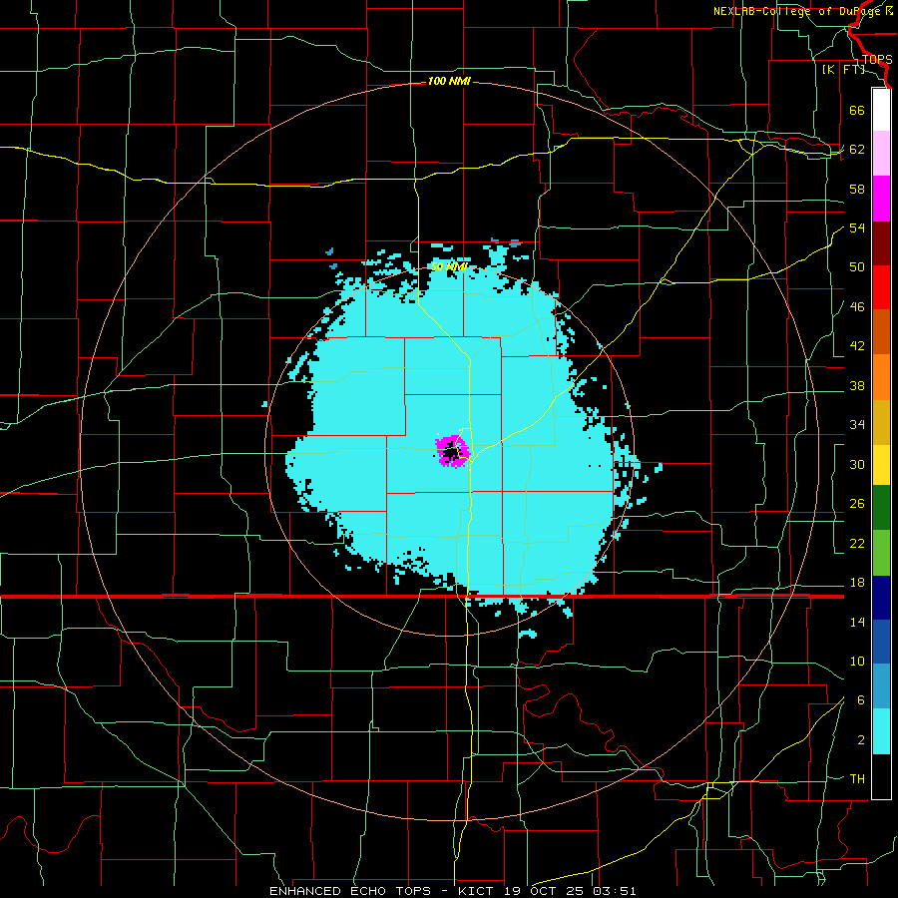
Task: Click the TH legend tick label
Action: click(x=857, y=779)
